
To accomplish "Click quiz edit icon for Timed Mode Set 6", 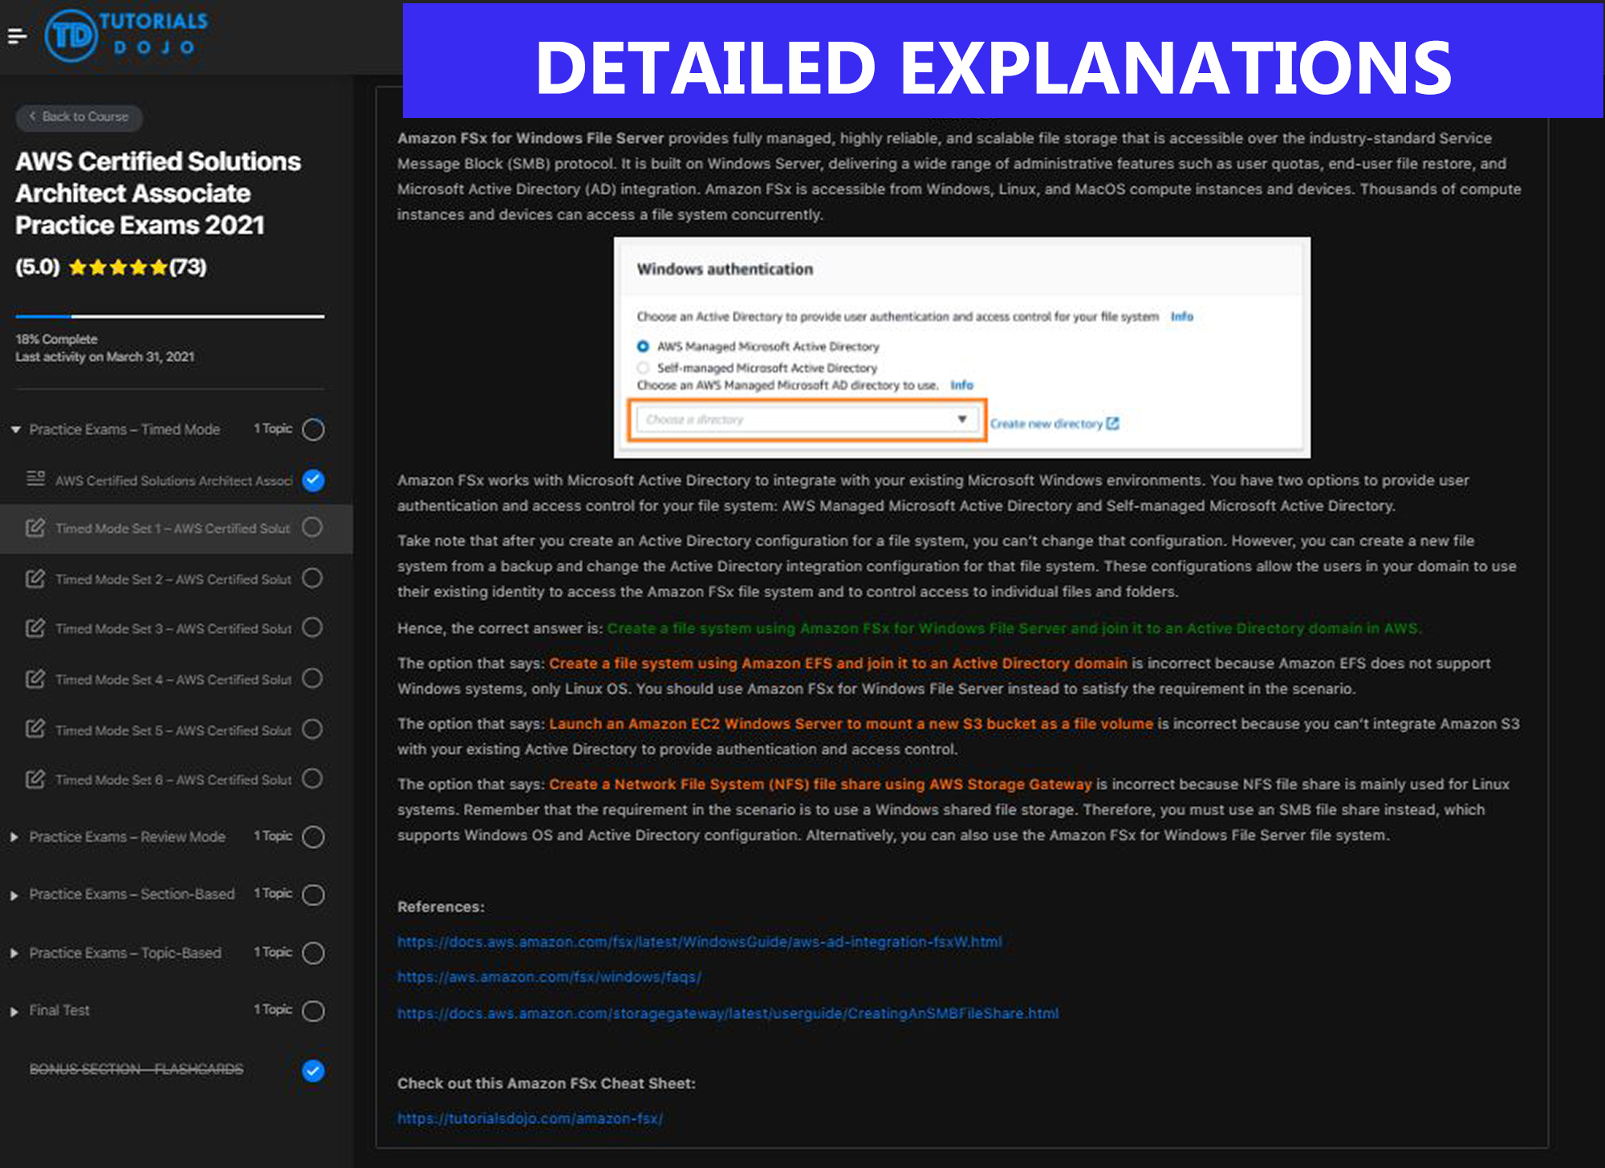I will coord(35,779).
